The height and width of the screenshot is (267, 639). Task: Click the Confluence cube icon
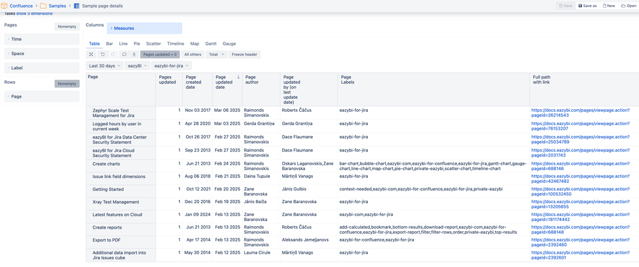pyautogui.click(x=4, y=6)
